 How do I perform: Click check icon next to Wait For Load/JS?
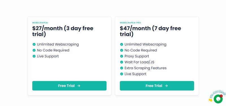pyautogui.click(x=121, y=62)
